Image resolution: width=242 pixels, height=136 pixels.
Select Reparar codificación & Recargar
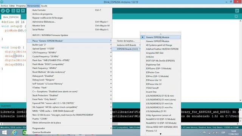(x=69, y=18)
